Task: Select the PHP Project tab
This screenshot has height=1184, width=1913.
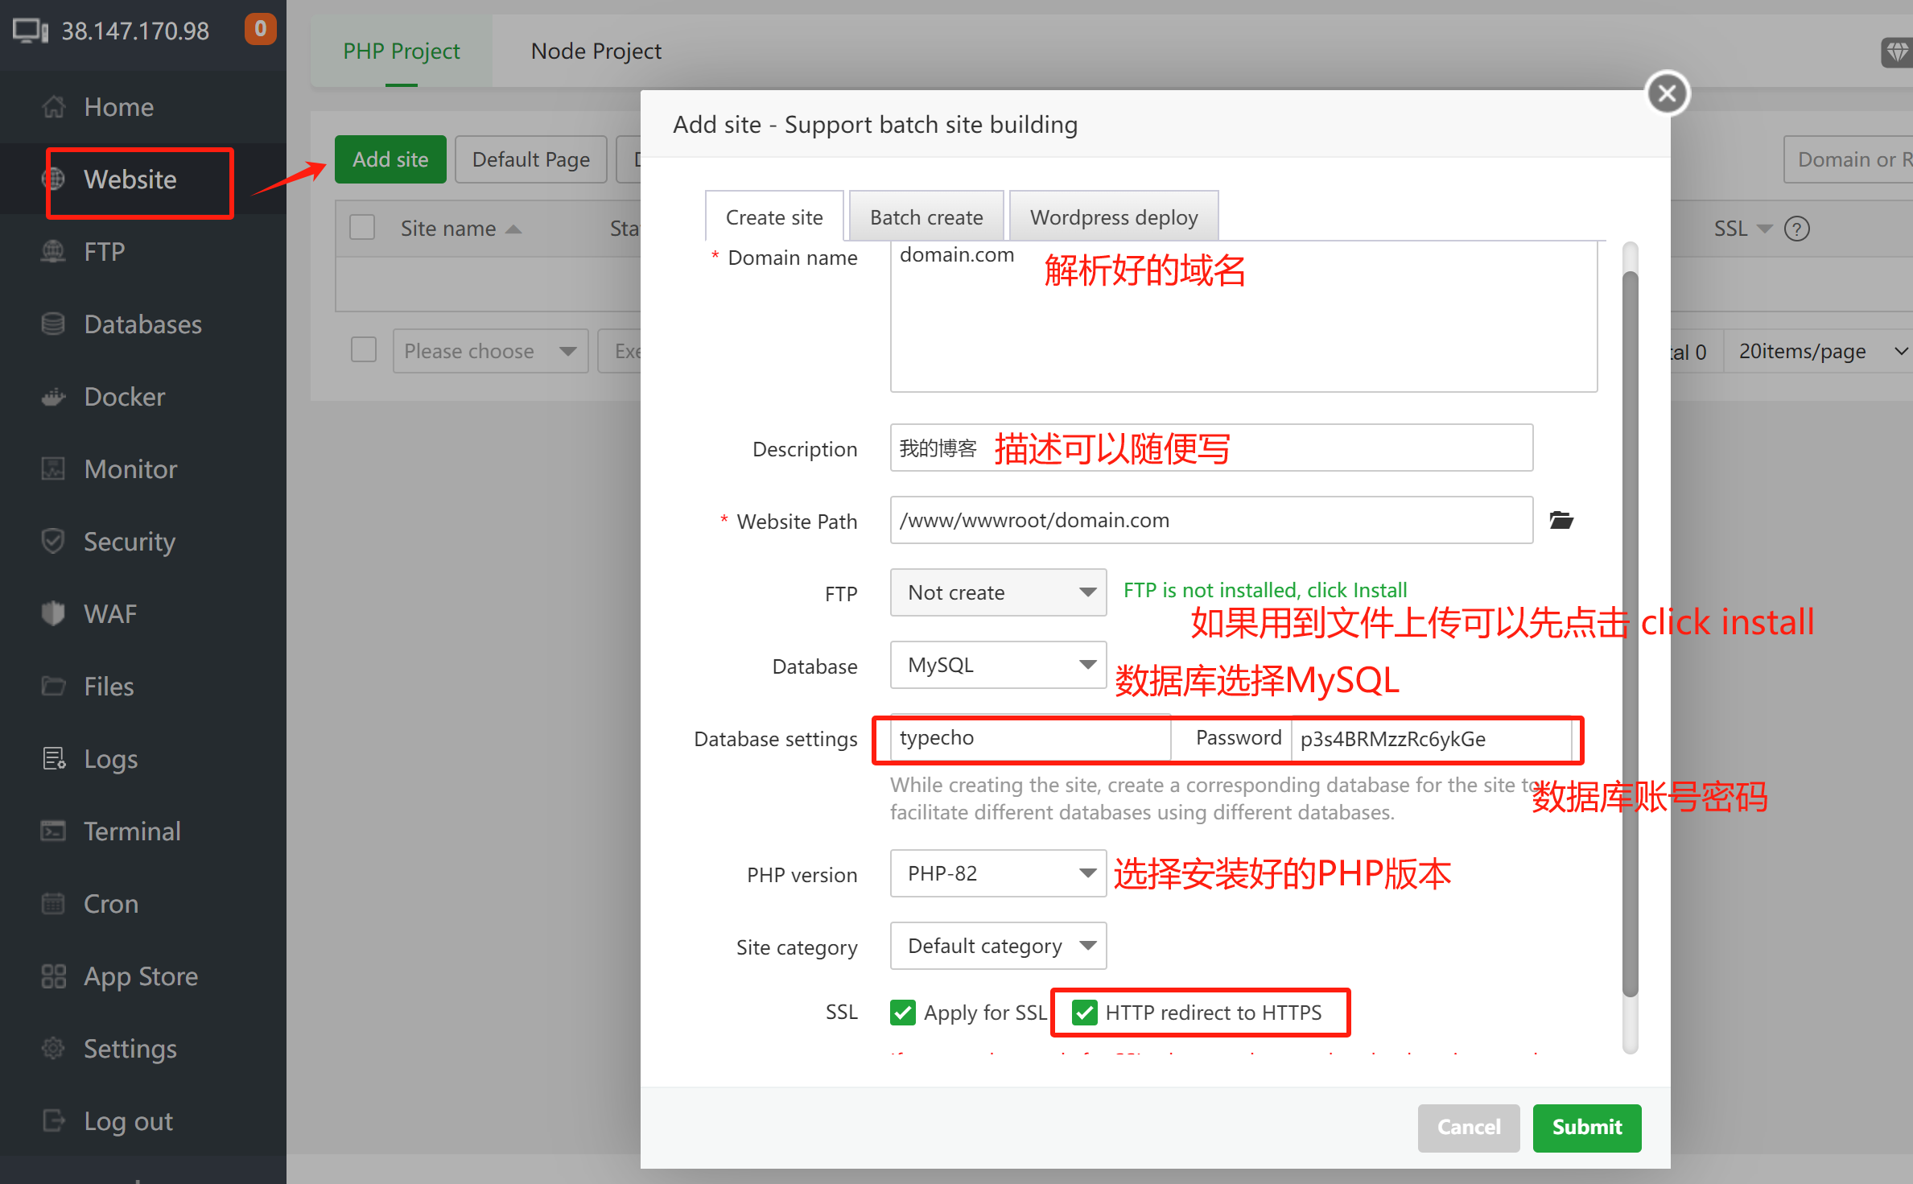Action: [x=402, y=51]
